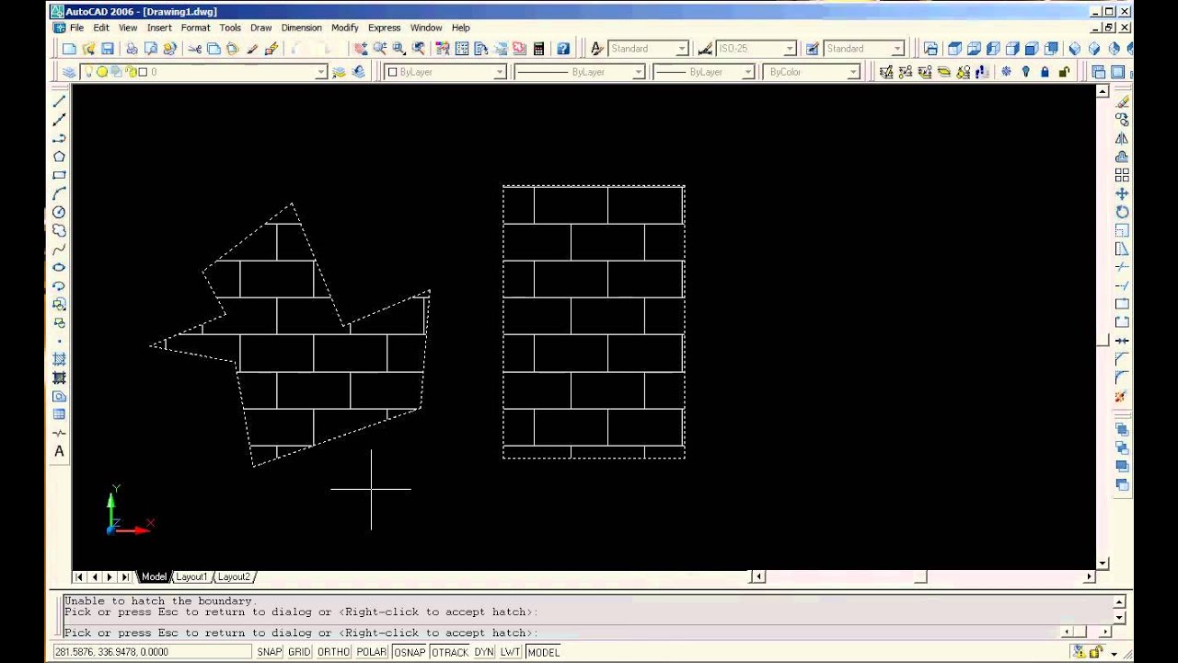This screenshot has width=1178, height=663.
Task: Select the Array modify tool
Action: click(1122, 175)
